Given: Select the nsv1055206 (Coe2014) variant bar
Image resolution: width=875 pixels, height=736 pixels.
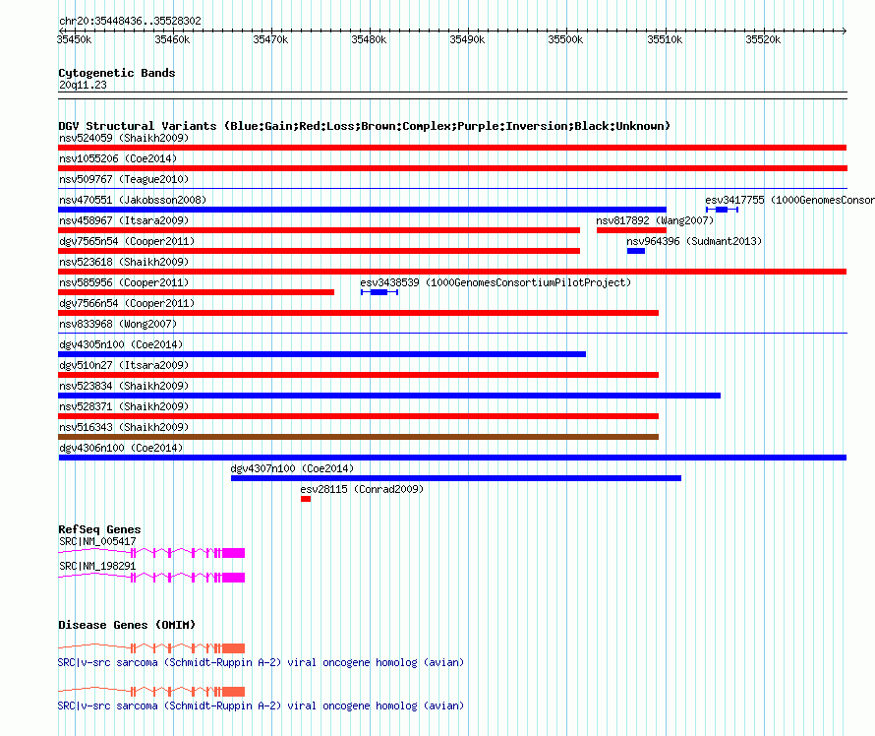Looking at the screenshot, I should coord(452,168).
